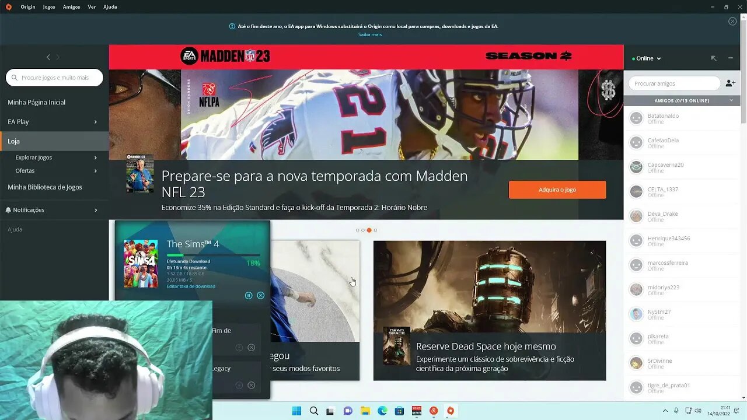Click the info icon in notice banner
Viewport: 747px width, 420px height.
(x=232, y=26)
